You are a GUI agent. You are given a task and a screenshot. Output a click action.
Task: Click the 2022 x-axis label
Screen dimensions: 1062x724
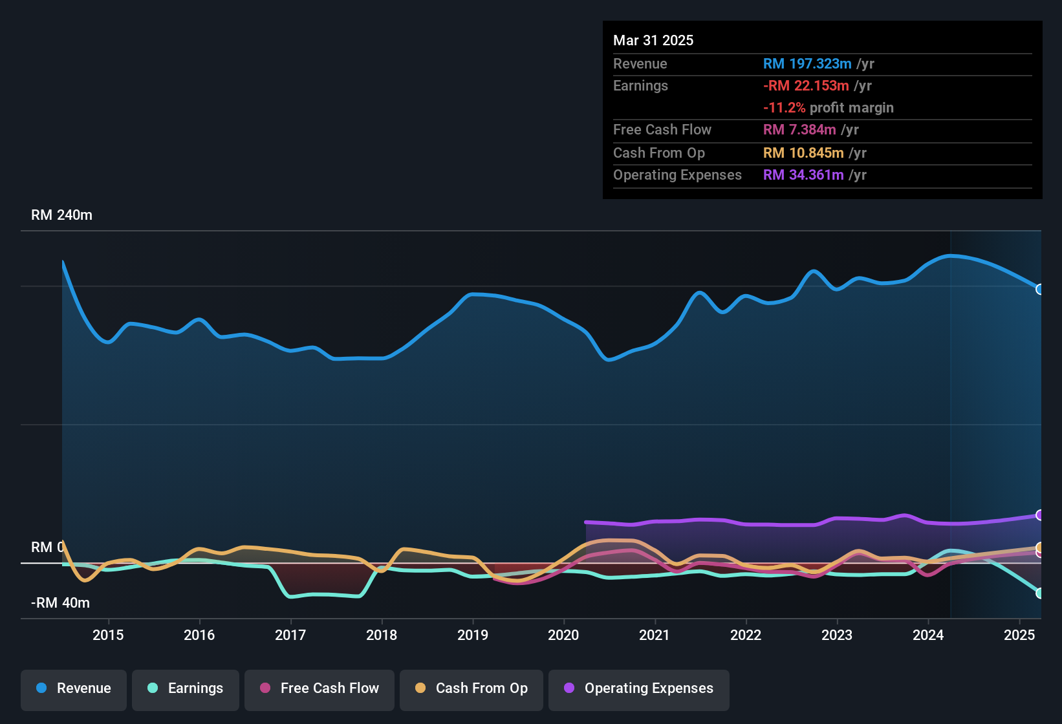pyautogui.click(x=746, y=635)
